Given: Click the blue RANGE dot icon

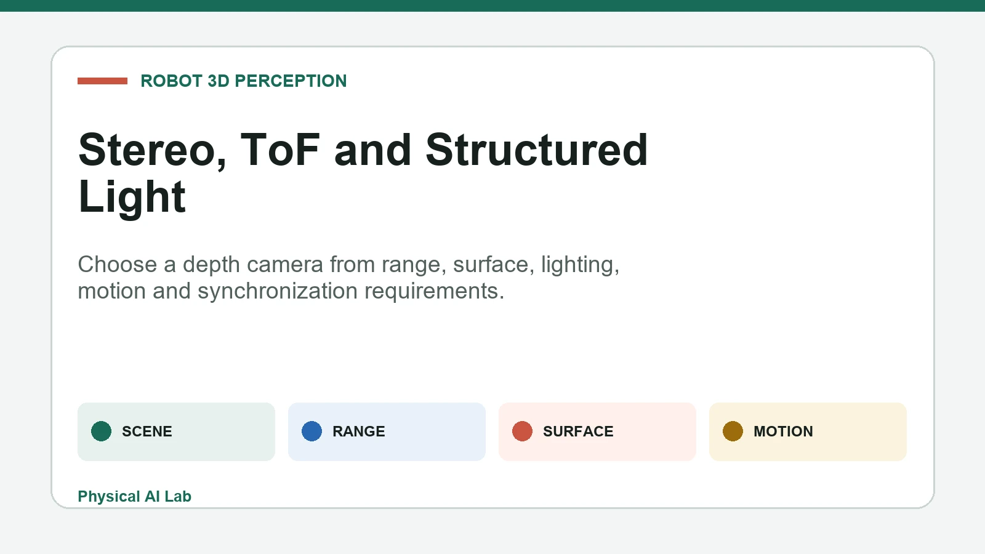Looking at the screenshot, I should (x=312, y=432).
